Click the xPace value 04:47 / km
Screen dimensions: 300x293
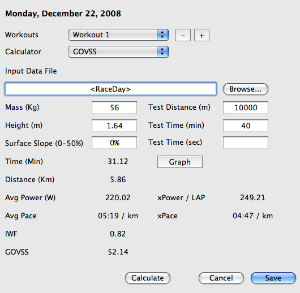(253, 216)
